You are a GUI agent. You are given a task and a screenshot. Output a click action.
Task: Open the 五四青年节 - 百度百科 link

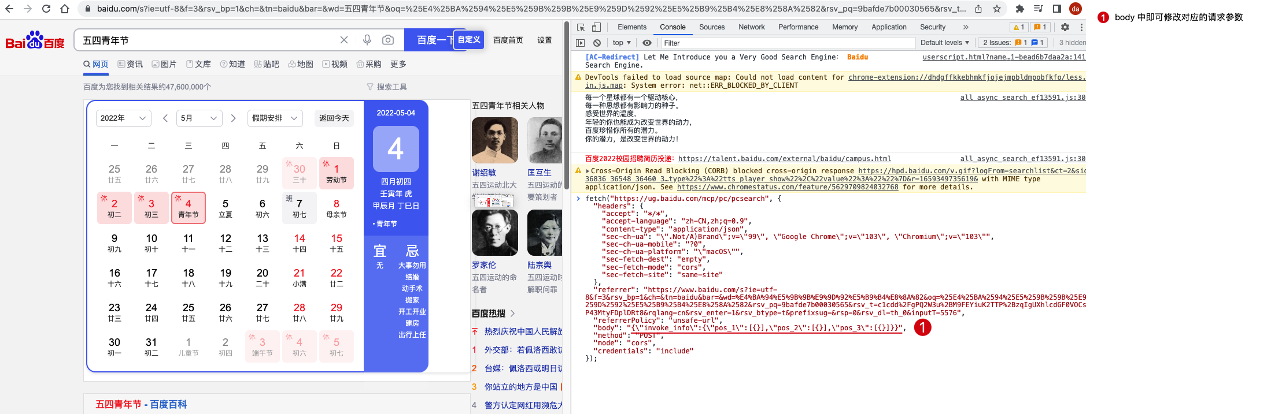[141, 404]
